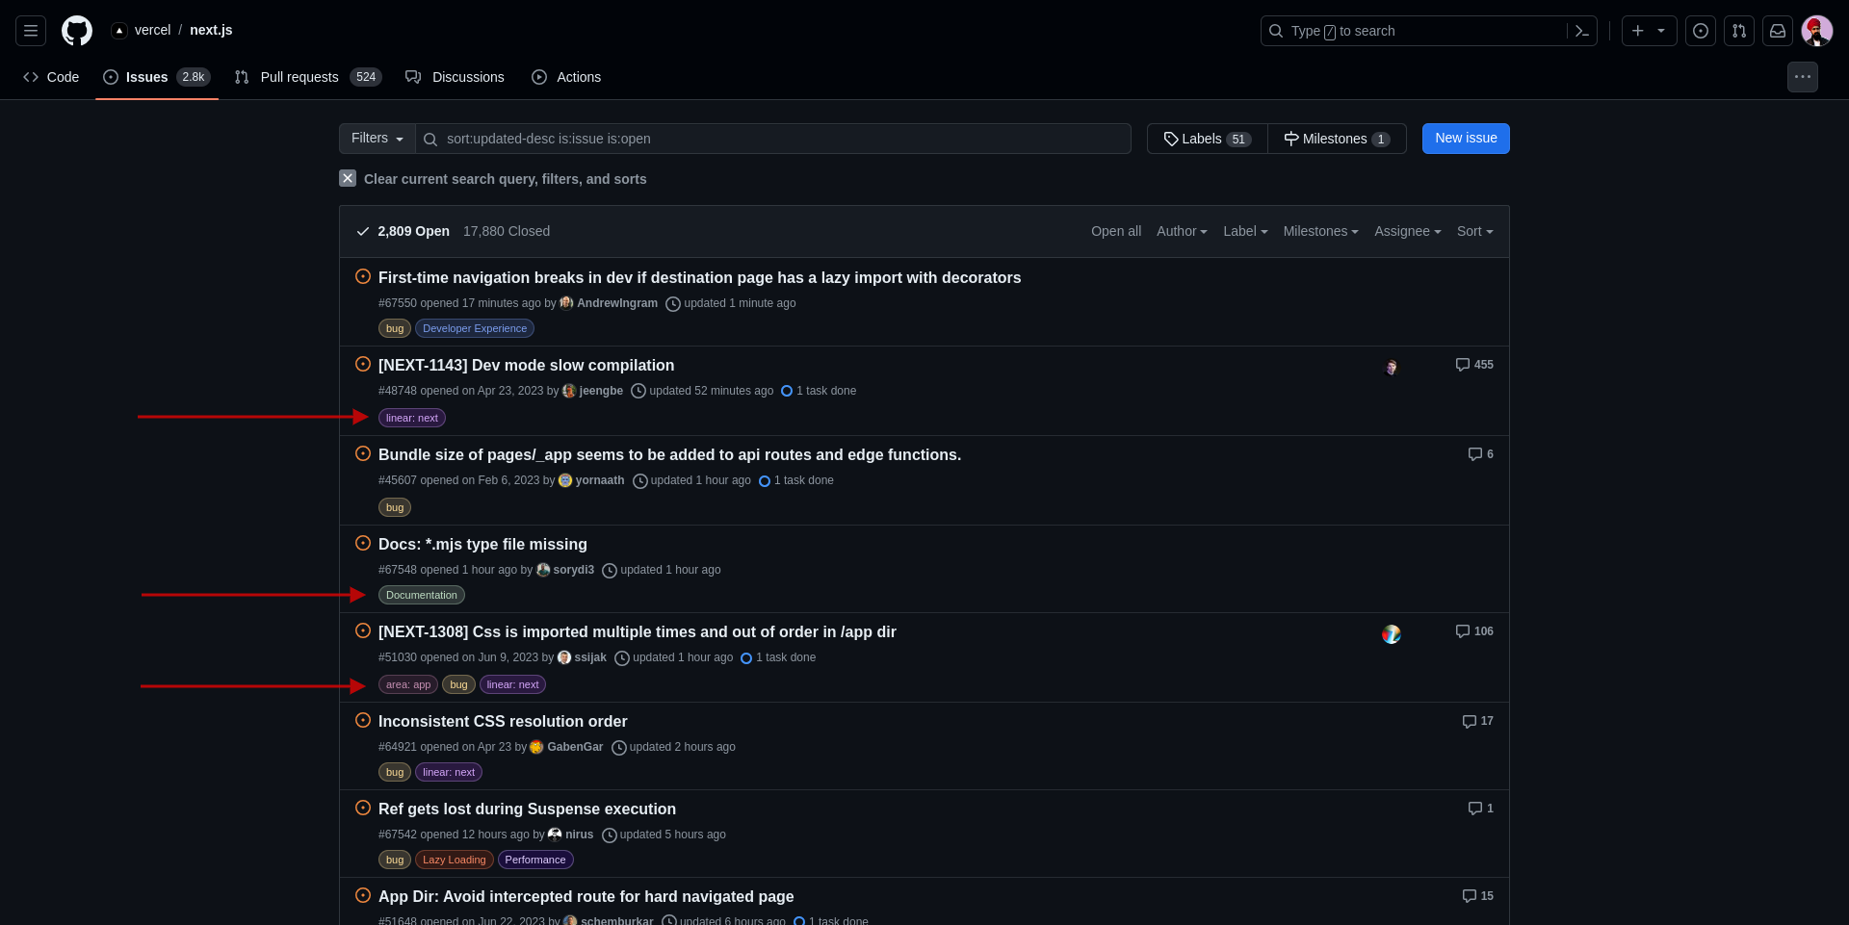Viewport: 1849px width, 925px height.
Task: Open status icon of First-time navigation issue
Action: [363, 276]
